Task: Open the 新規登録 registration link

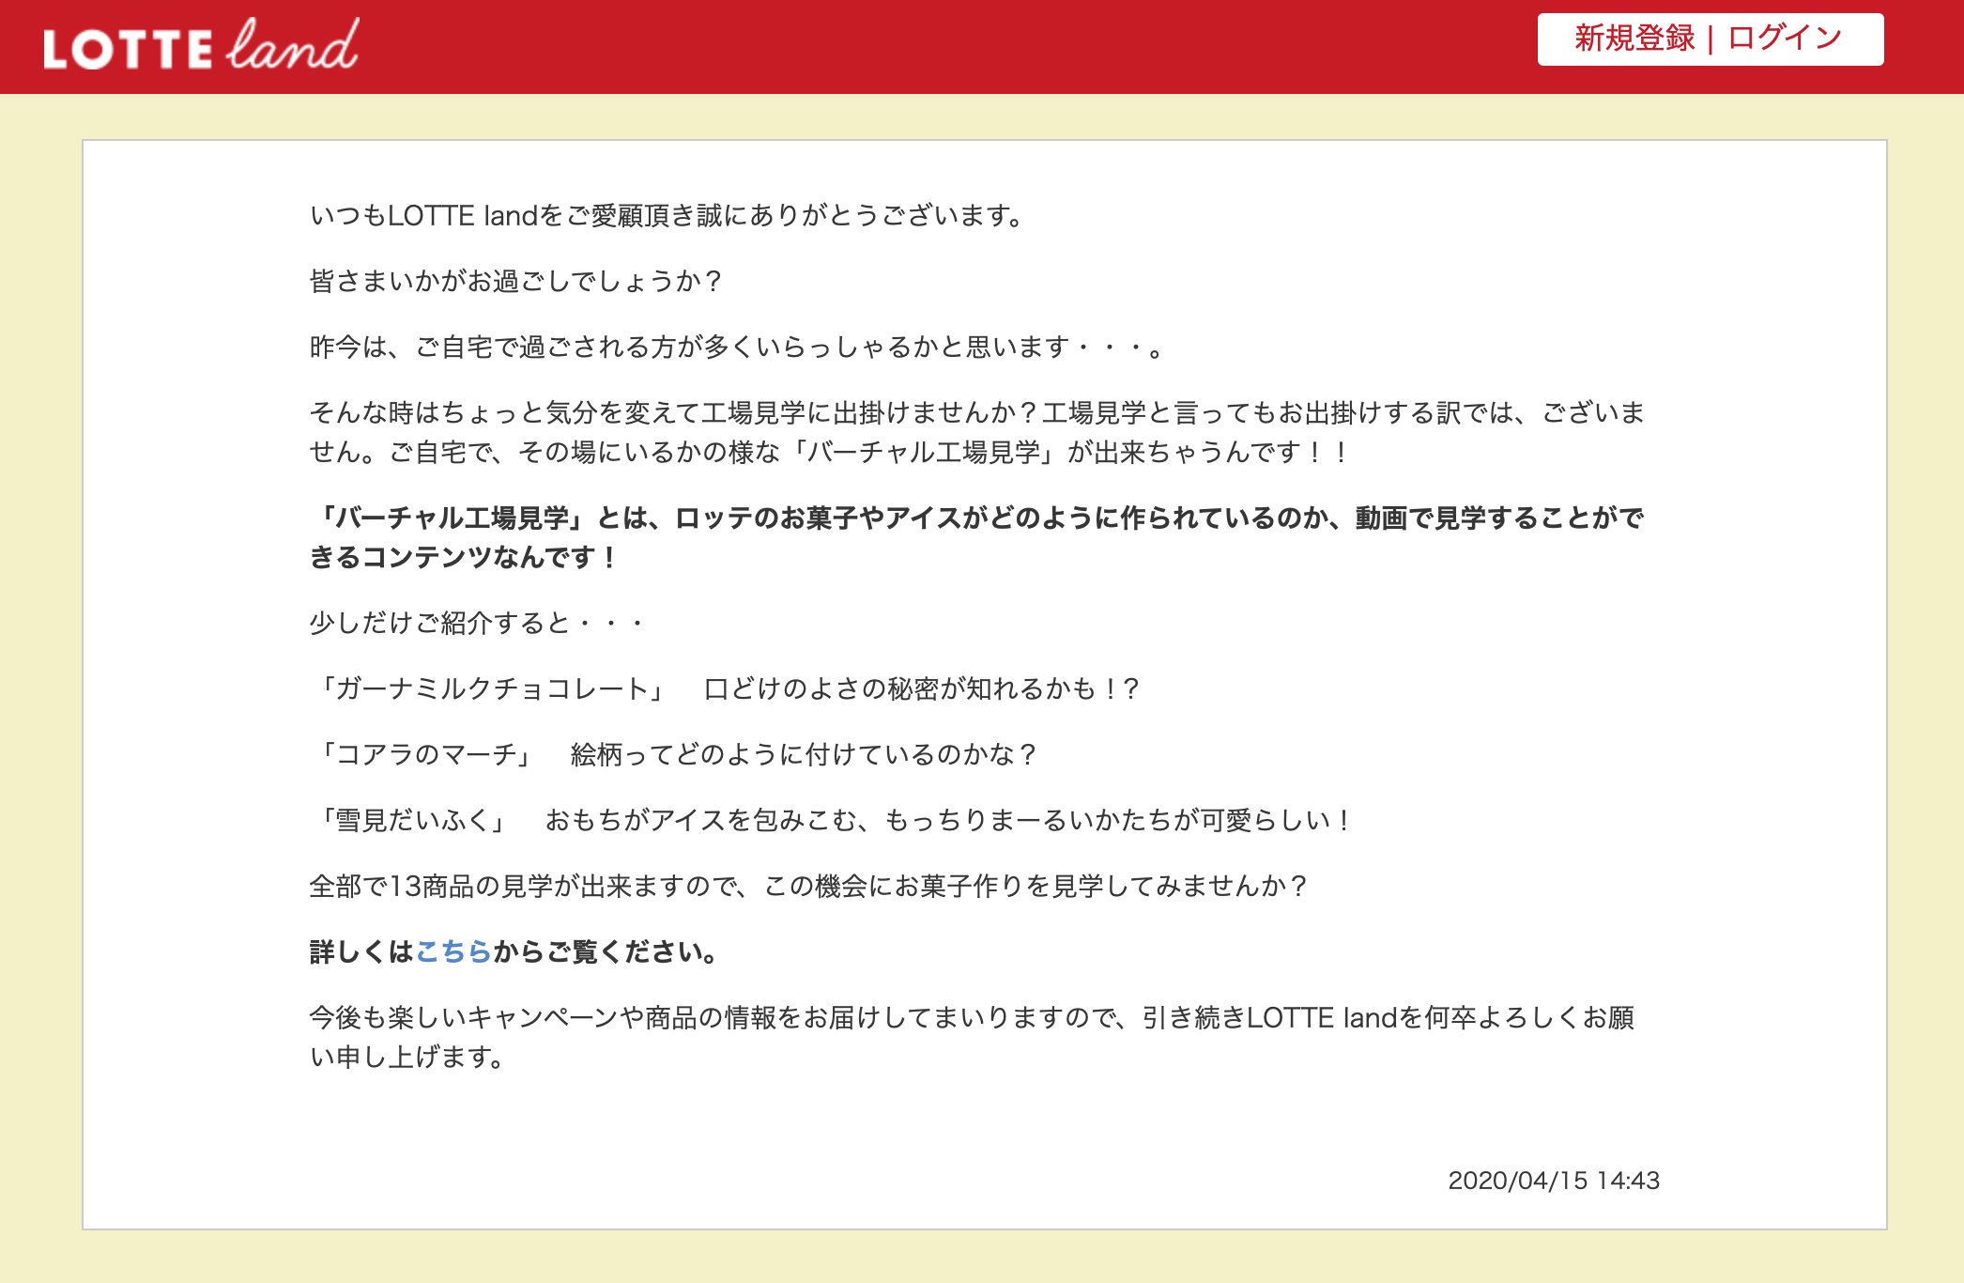Action: [x=1634, y=39]
